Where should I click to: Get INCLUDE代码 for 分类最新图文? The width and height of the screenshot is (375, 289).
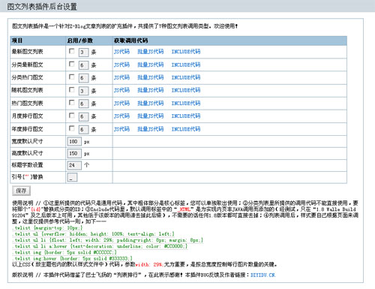(186, 65)
